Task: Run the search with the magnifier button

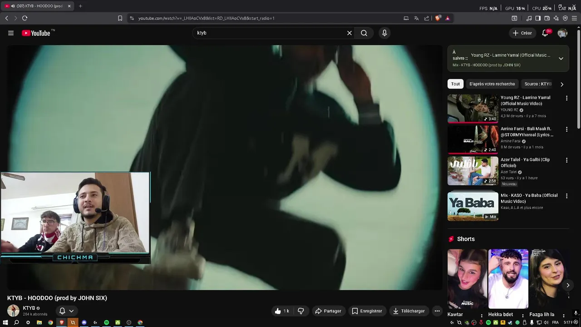Action: tap(364, 33)
